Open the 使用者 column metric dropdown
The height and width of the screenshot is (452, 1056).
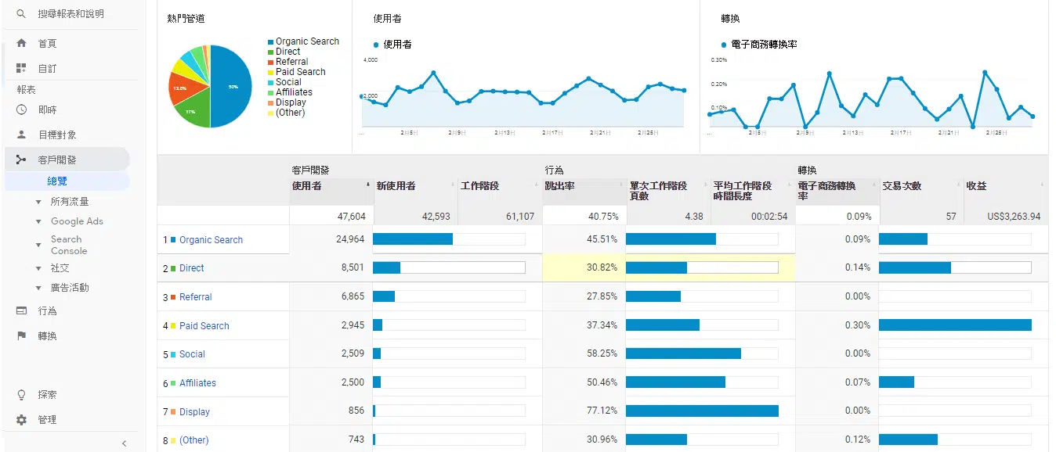click(369, 186)
